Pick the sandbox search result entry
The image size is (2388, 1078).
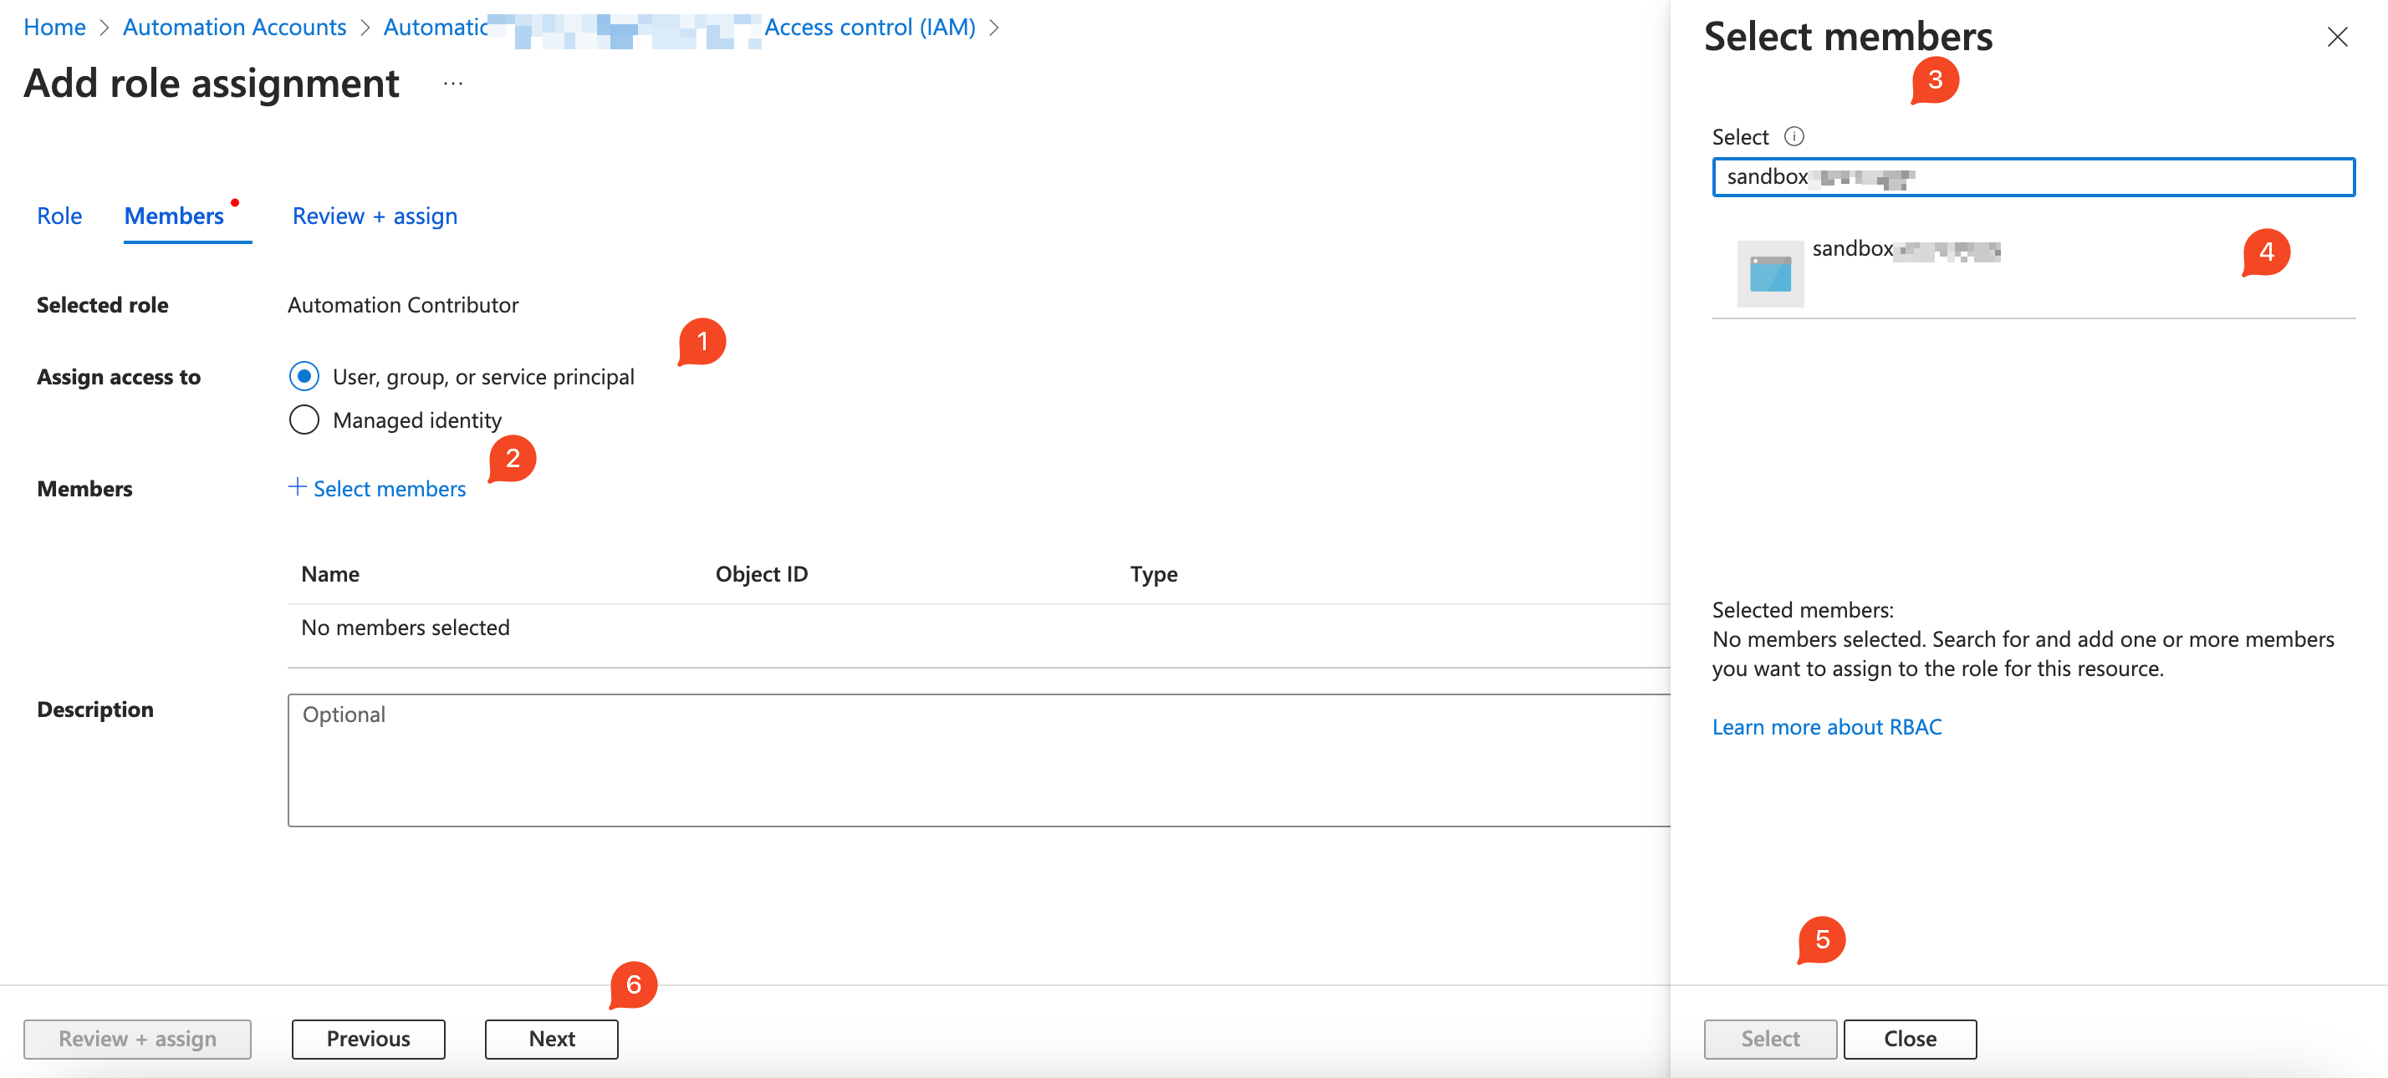pos(2033,273)
